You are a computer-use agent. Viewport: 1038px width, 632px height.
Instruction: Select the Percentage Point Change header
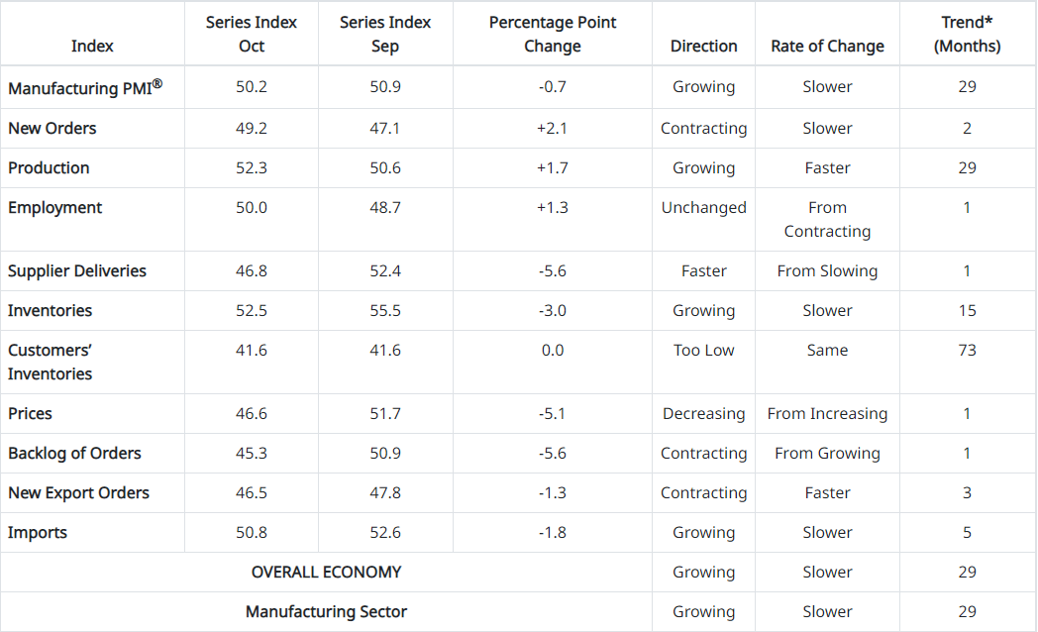(x=552, y=34)
